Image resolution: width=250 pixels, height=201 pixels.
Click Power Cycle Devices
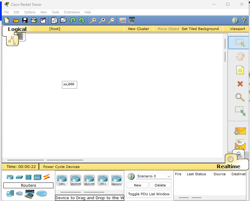click(61, 167)
